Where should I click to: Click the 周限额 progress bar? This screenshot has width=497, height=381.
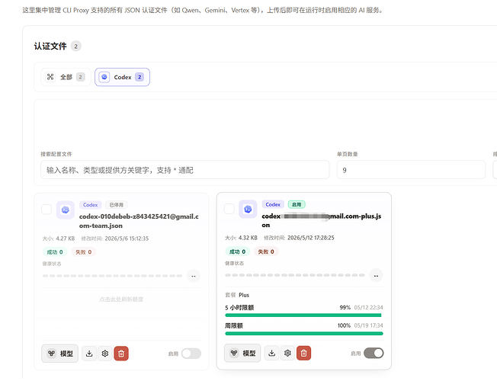click(x=304, y=334)
